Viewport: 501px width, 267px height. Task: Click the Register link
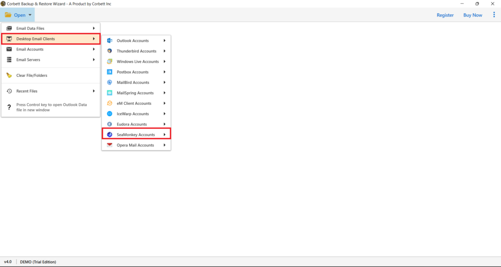445,15
